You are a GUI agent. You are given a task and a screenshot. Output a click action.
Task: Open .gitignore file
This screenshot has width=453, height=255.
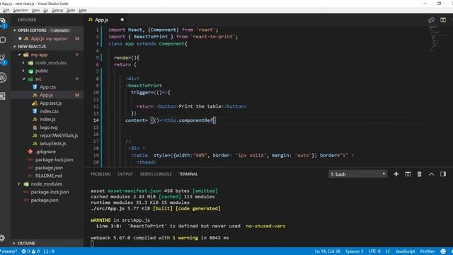coord(45,152)
